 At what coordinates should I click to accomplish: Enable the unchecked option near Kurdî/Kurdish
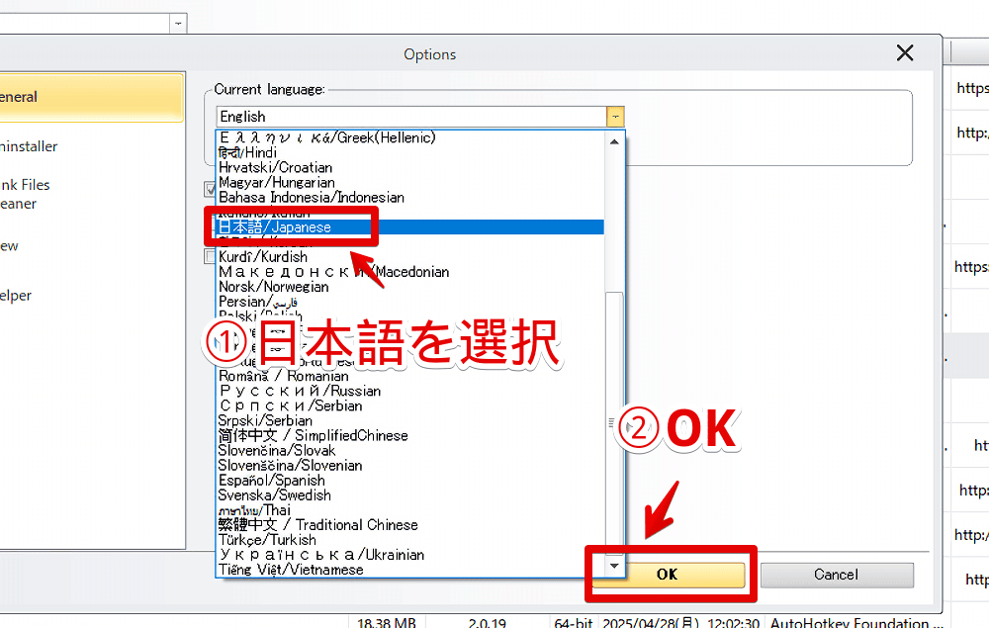pos(207,253)
